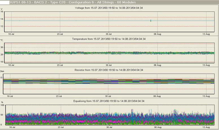
Task: Click the Temperature chart title text
Action: coord(109,39)
